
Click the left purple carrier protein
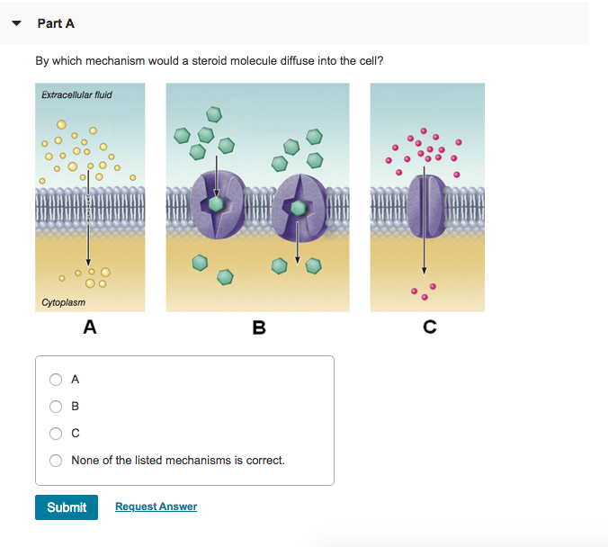[217, 203]
